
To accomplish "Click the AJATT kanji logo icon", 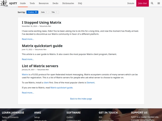I will [4, 3].
